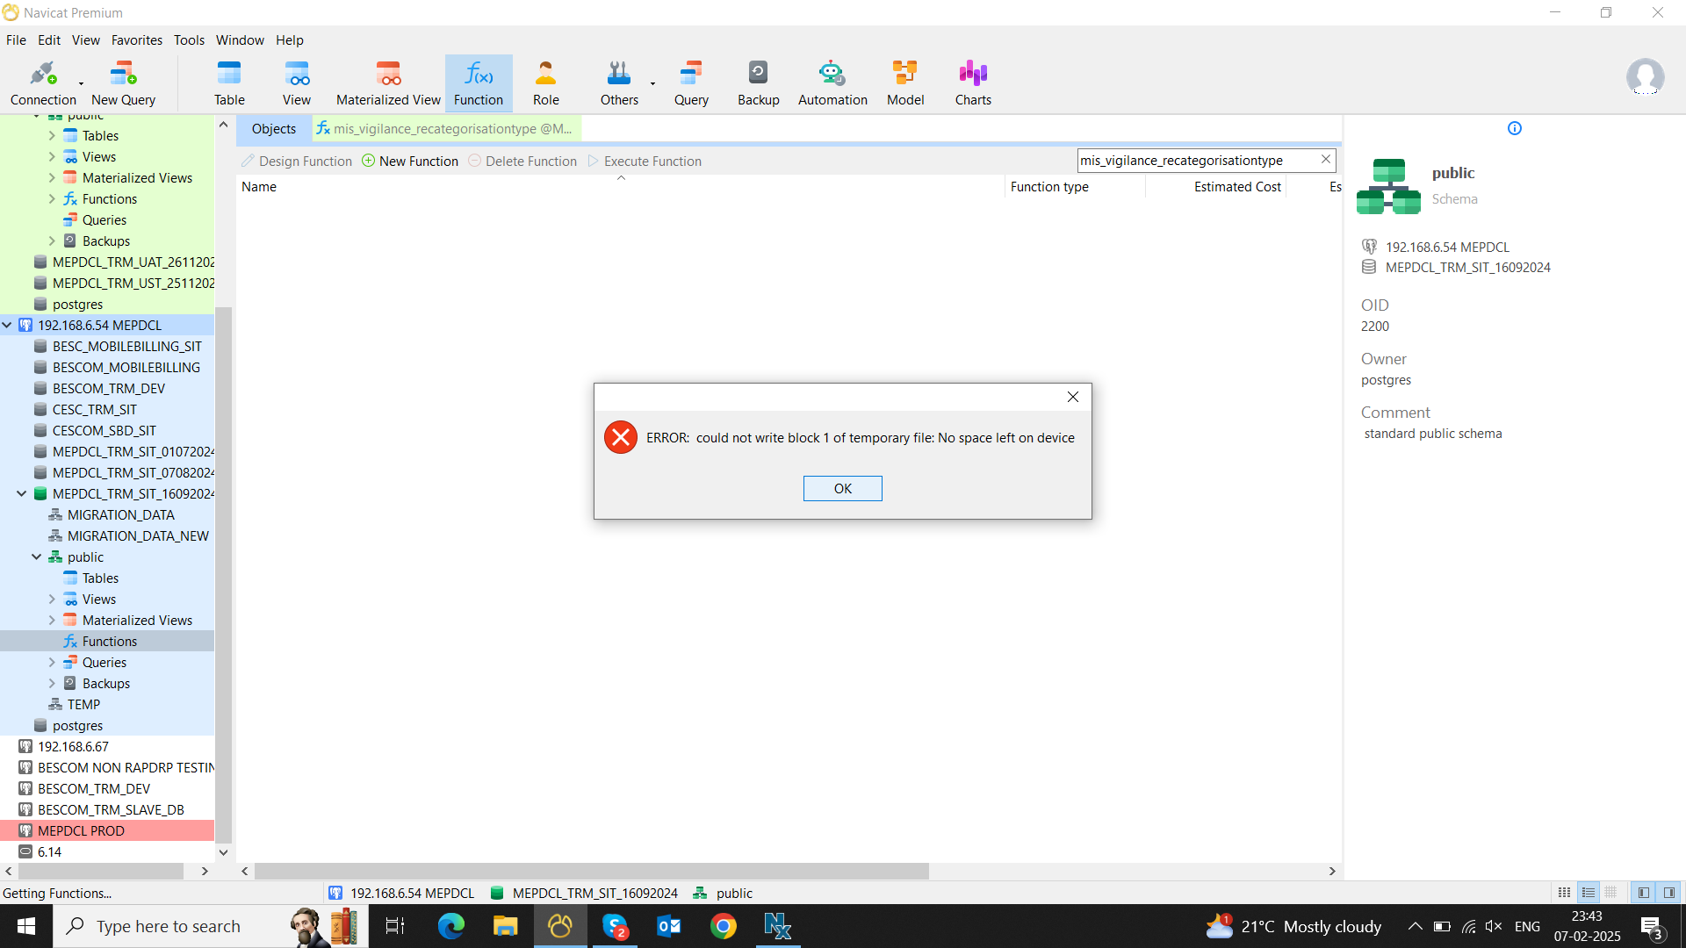The image size is (1686, 948).
Task: Open the Backup toolbar icon
Action: 758,83
